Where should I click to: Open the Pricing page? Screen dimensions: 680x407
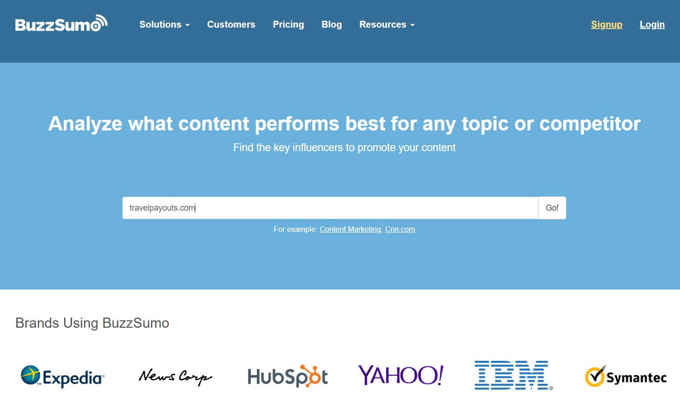point(288,24)
